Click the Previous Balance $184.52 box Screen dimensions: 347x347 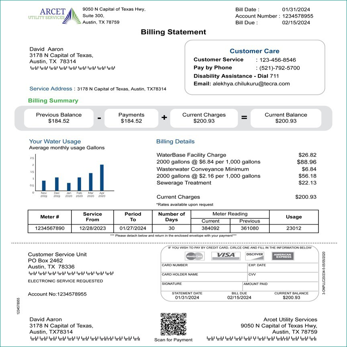pyautogui.click(x=59, y=118)
